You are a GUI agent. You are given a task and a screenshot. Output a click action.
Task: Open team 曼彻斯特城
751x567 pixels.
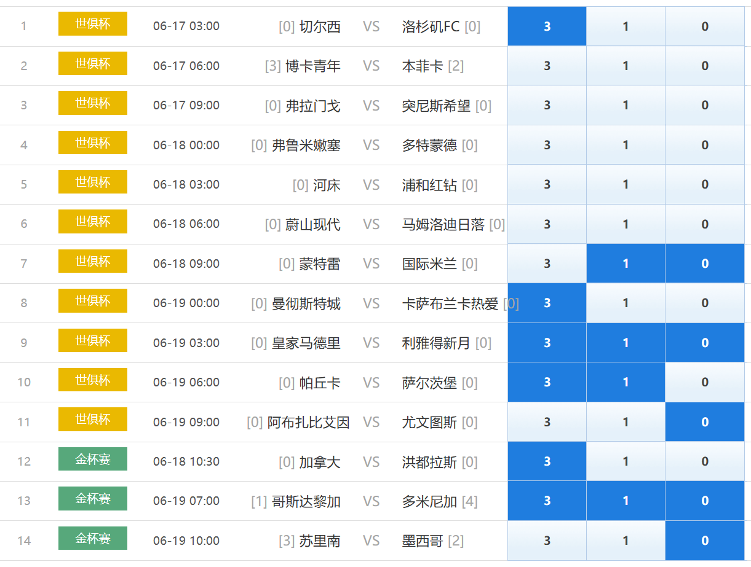306,304
